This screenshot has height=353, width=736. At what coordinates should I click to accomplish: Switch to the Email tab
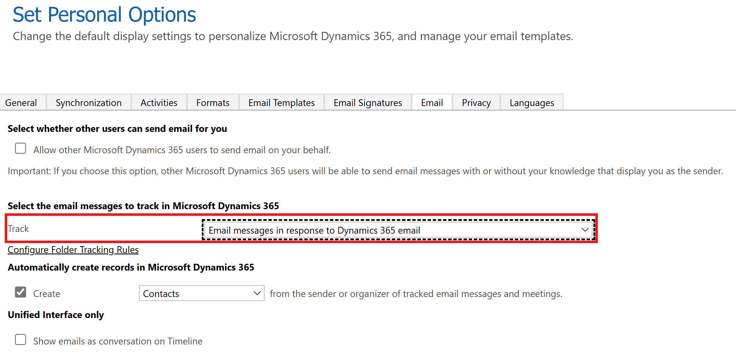click(x=431, y=102)
